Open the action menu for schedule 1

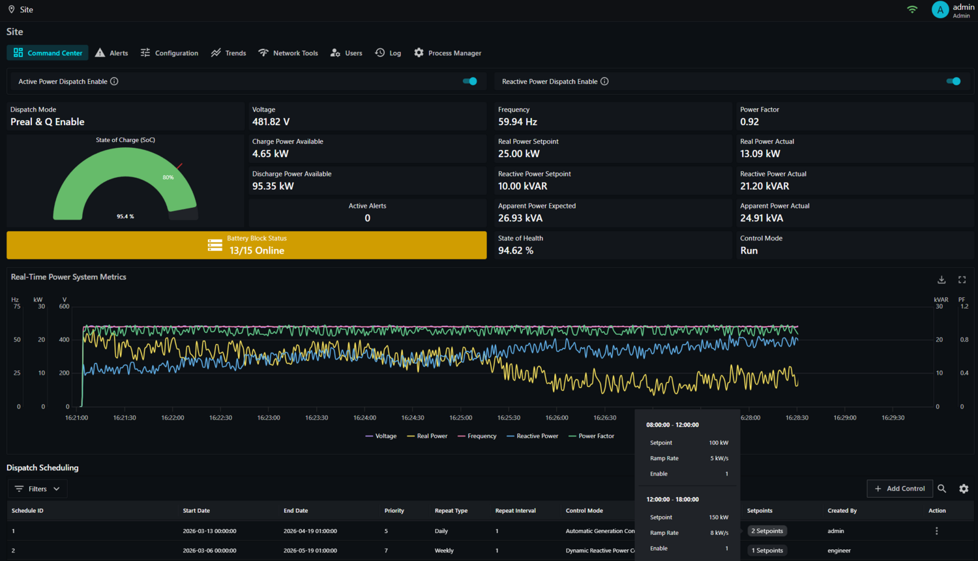[937, 531]
